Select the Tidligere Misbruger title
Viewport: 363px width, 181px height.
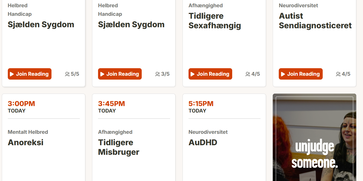tap(119, 147)
